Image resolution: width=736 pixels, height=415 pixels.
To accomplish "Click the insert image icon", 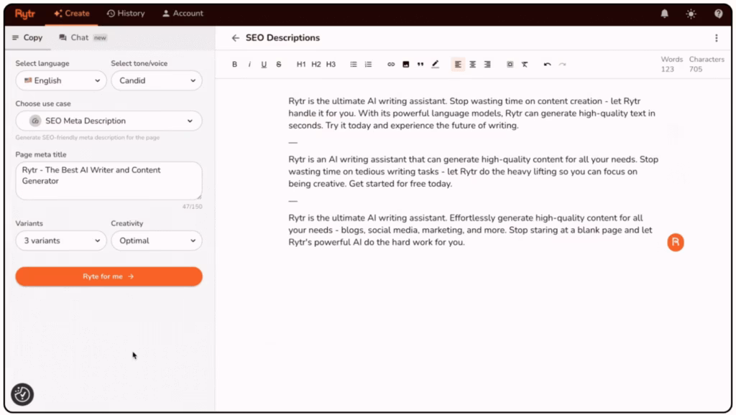I will pyautogui.click(x=405, y=65).
